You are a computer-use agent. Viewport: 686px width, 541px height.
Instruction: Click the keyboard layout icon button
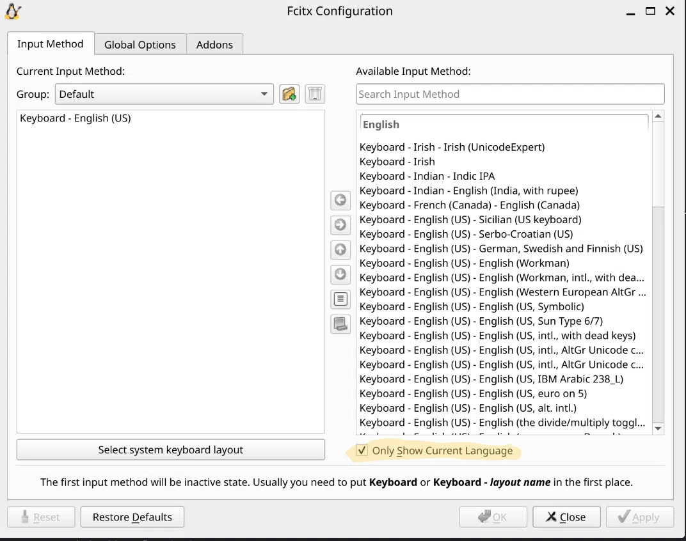[340, 324]
